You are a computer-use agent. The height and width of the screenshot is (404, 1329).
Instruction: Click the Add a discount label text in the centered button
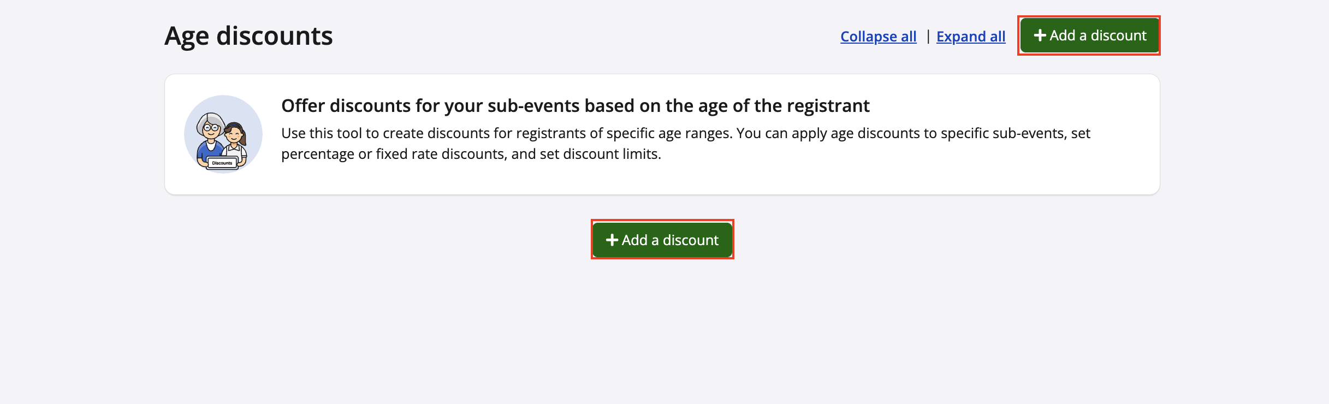tap(670, 240)
